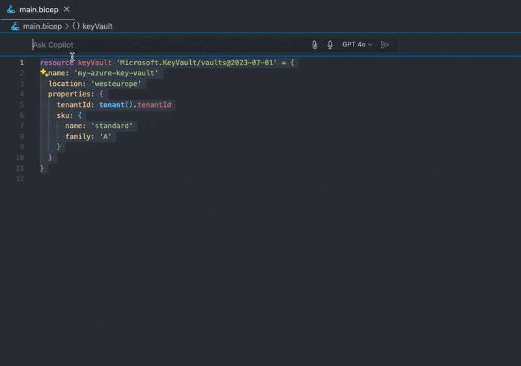Click the paperclip attach context icon
521x366 pixels.
(x=315, y=45)
